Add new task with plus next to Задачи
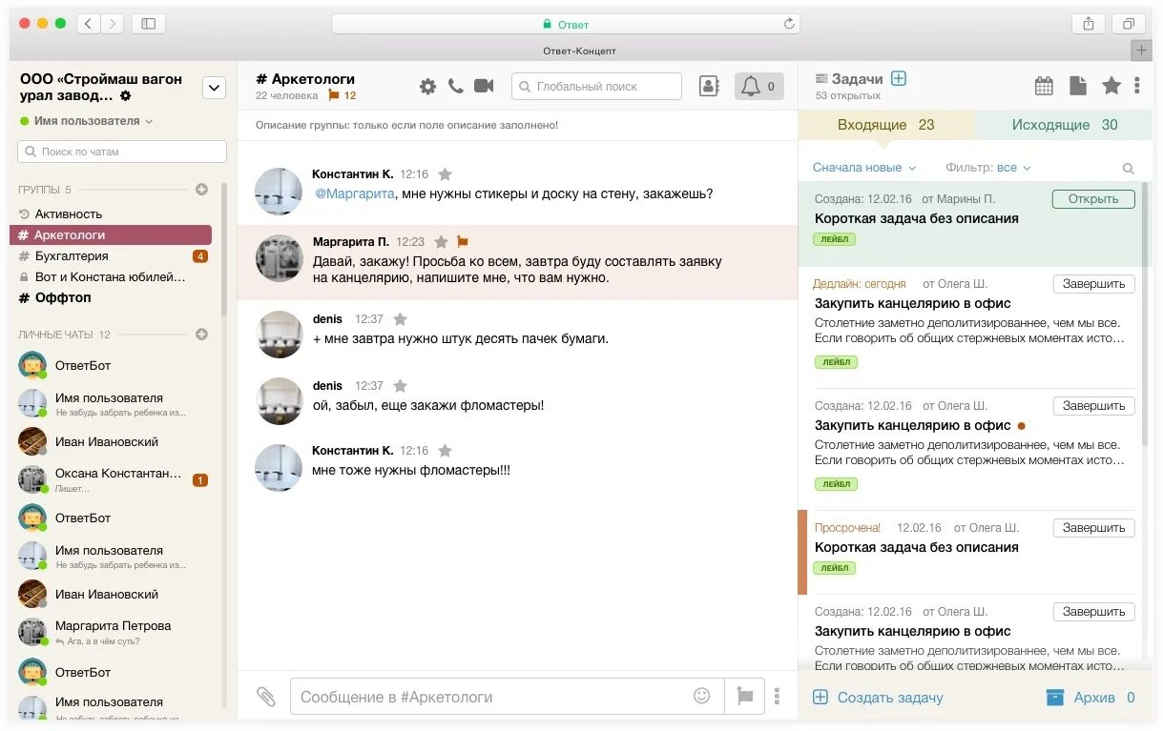The width and height of the screenshot is (1163, 731). pyautogui.click(x=898, y=79)
